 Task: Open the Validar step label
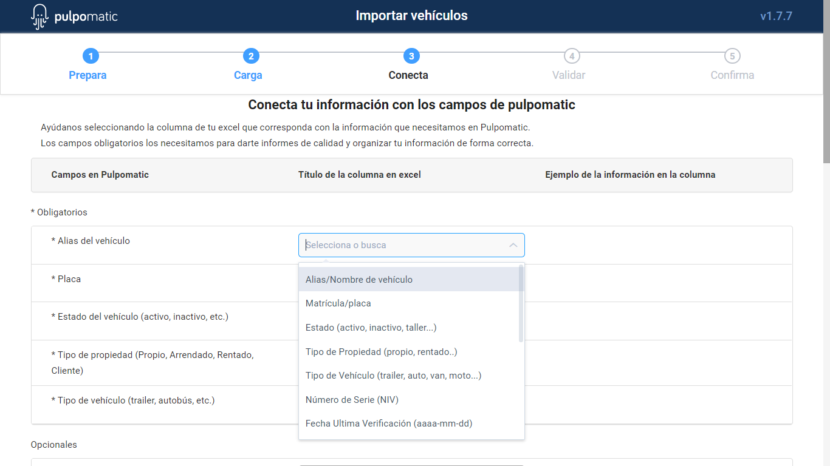(569, 75)
